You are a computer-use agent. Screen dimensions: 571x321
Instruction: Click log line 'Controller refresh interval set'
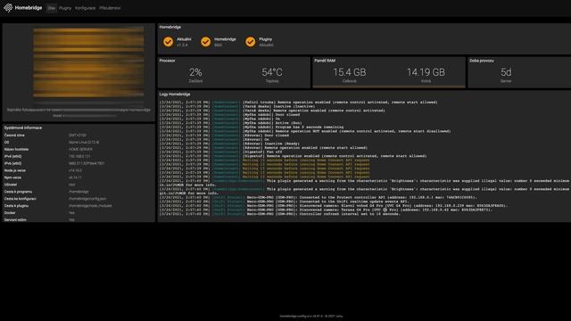[x=279, y=214]
